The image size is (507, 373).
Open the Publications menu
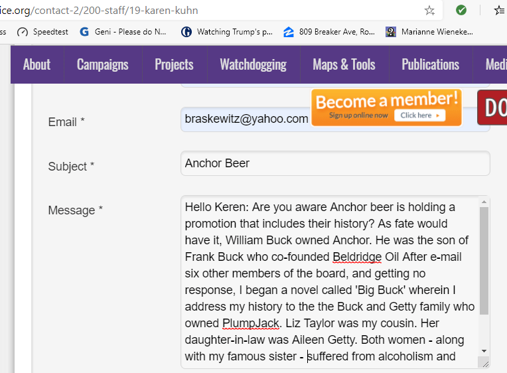[430, 64]
